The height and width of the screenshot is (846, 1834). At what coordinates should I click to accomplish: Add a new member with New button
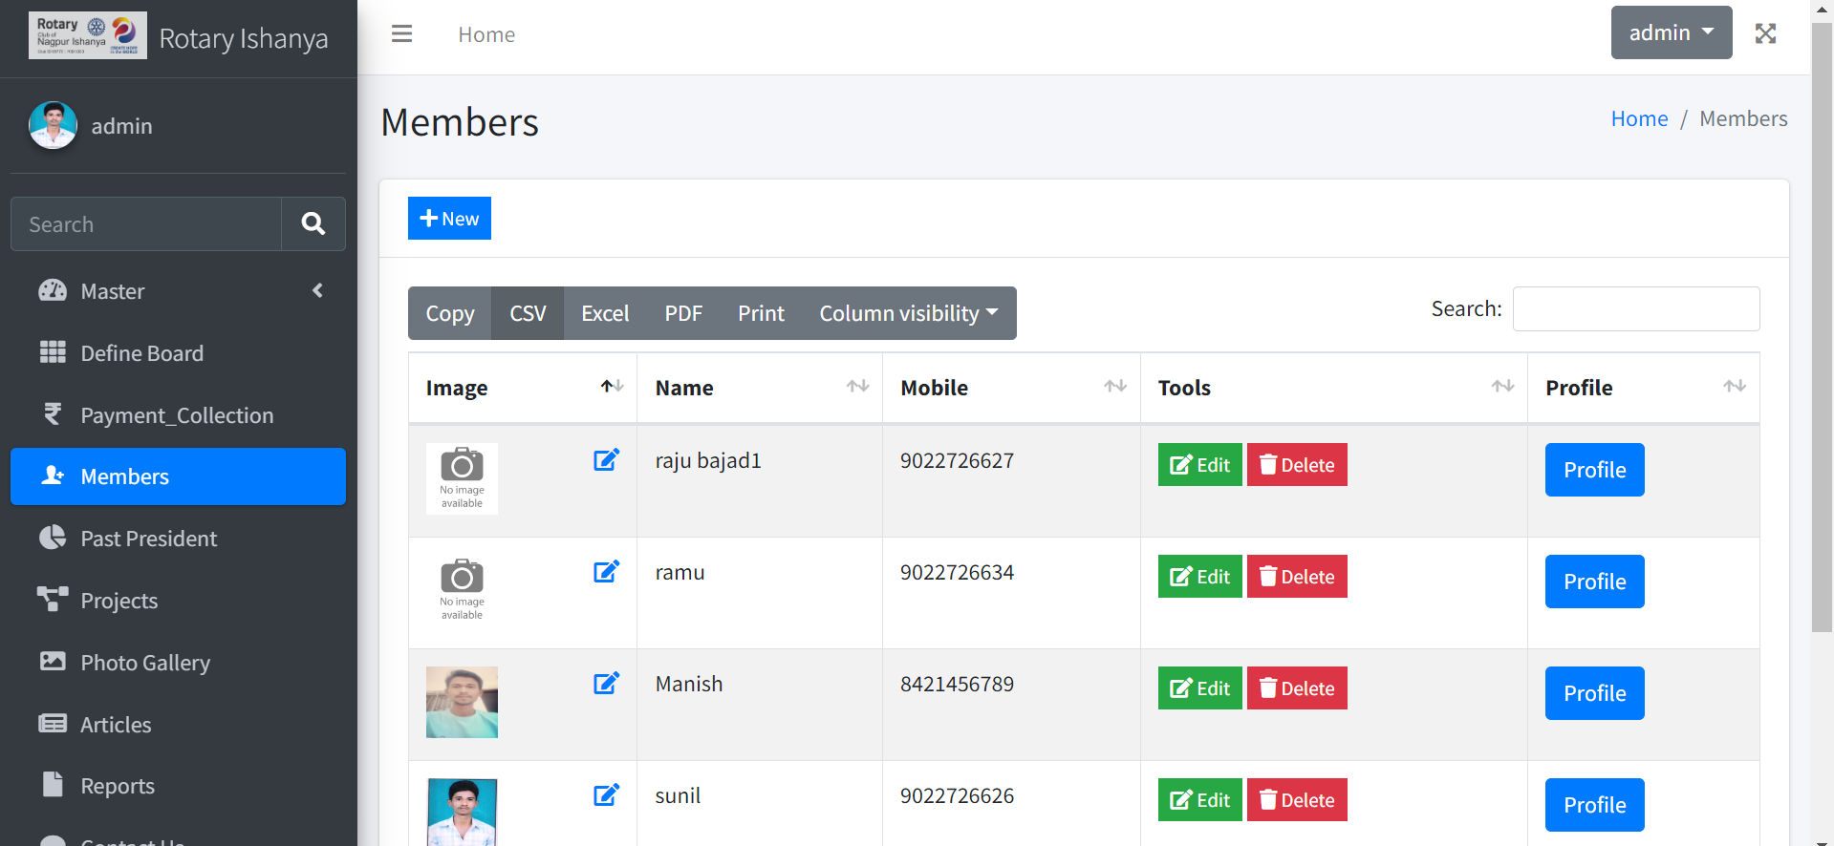click(x=449, y=219)
